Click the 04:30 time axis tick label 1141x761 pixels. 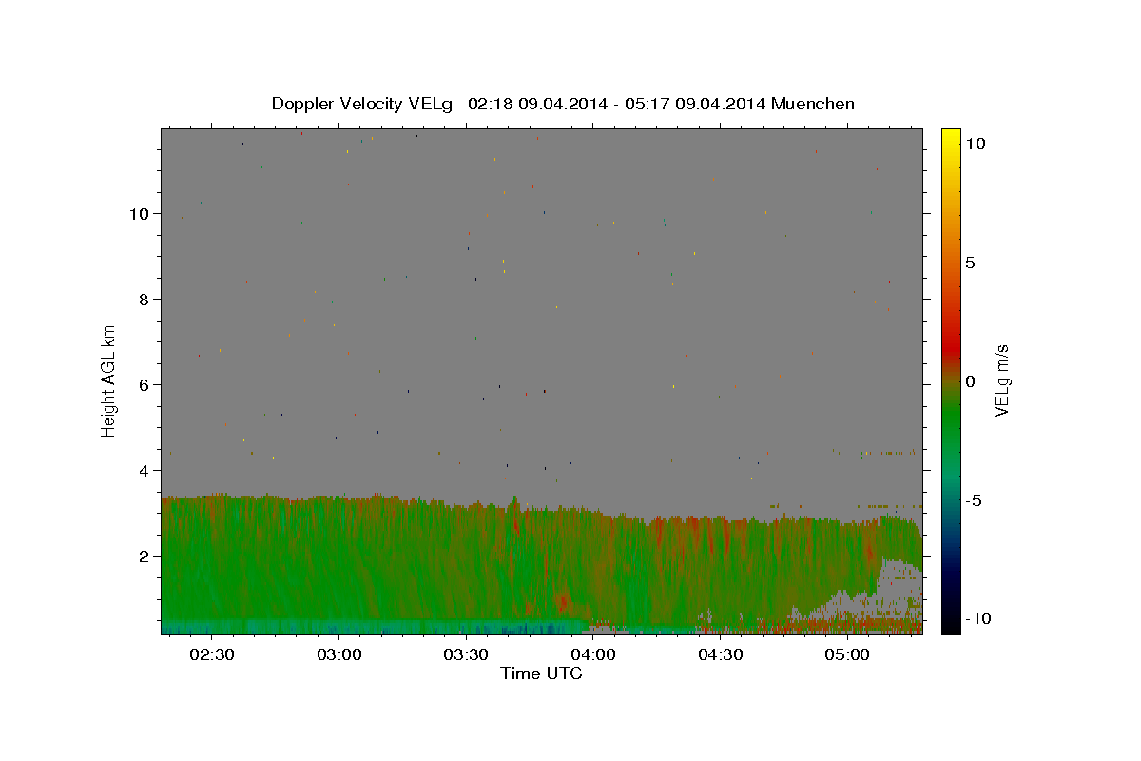pyautogui.click(x=720, y=654)
